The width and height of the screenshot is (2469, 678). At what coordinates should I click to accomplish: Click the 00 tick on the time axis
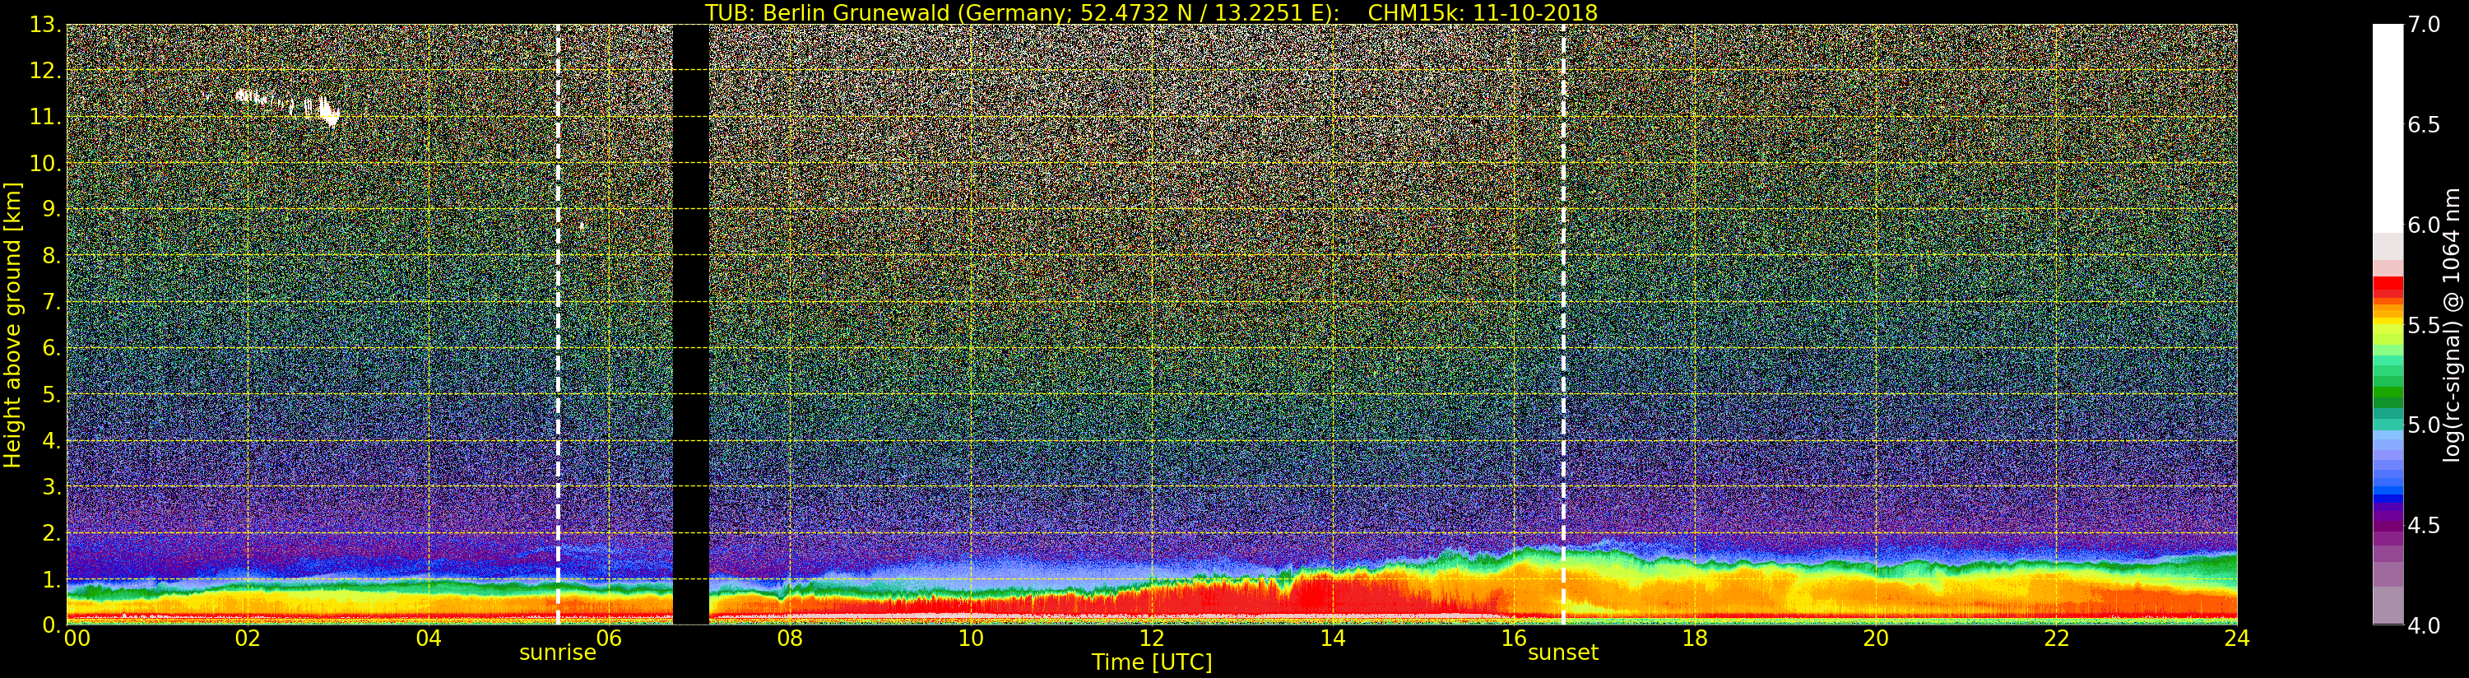point(77,639)
